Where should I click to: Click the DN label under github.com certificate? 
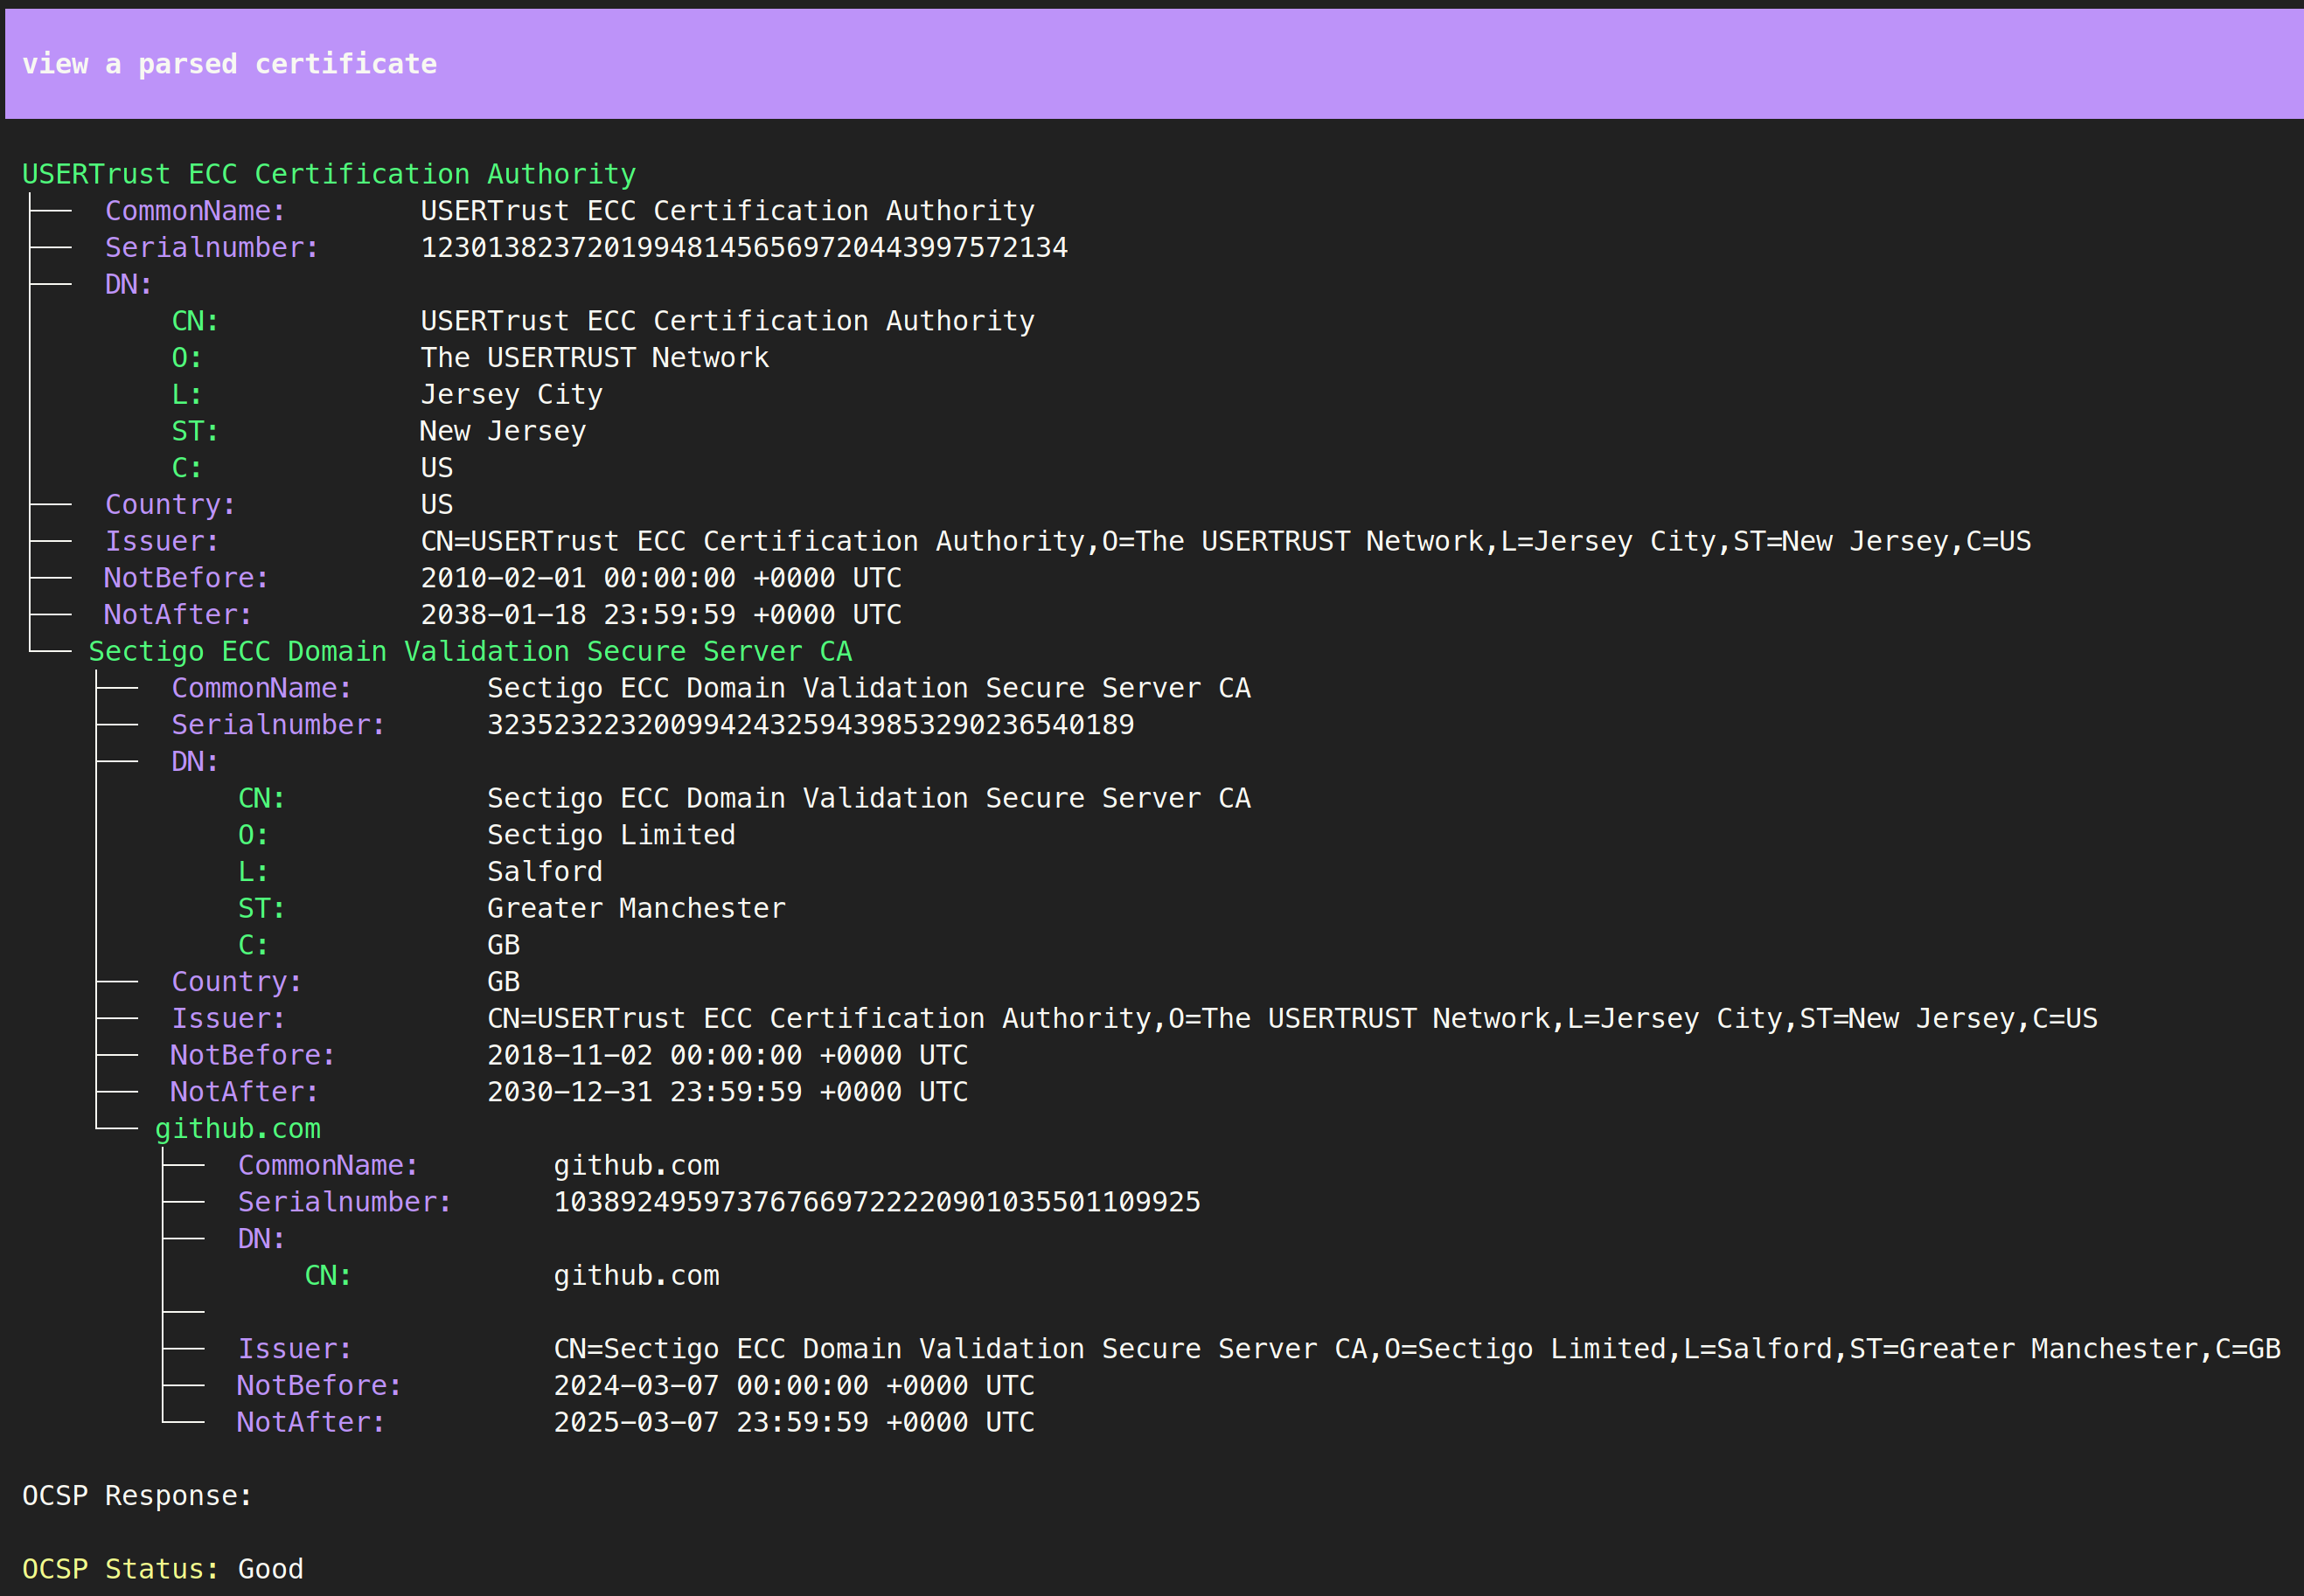(x=260, y=1238)
